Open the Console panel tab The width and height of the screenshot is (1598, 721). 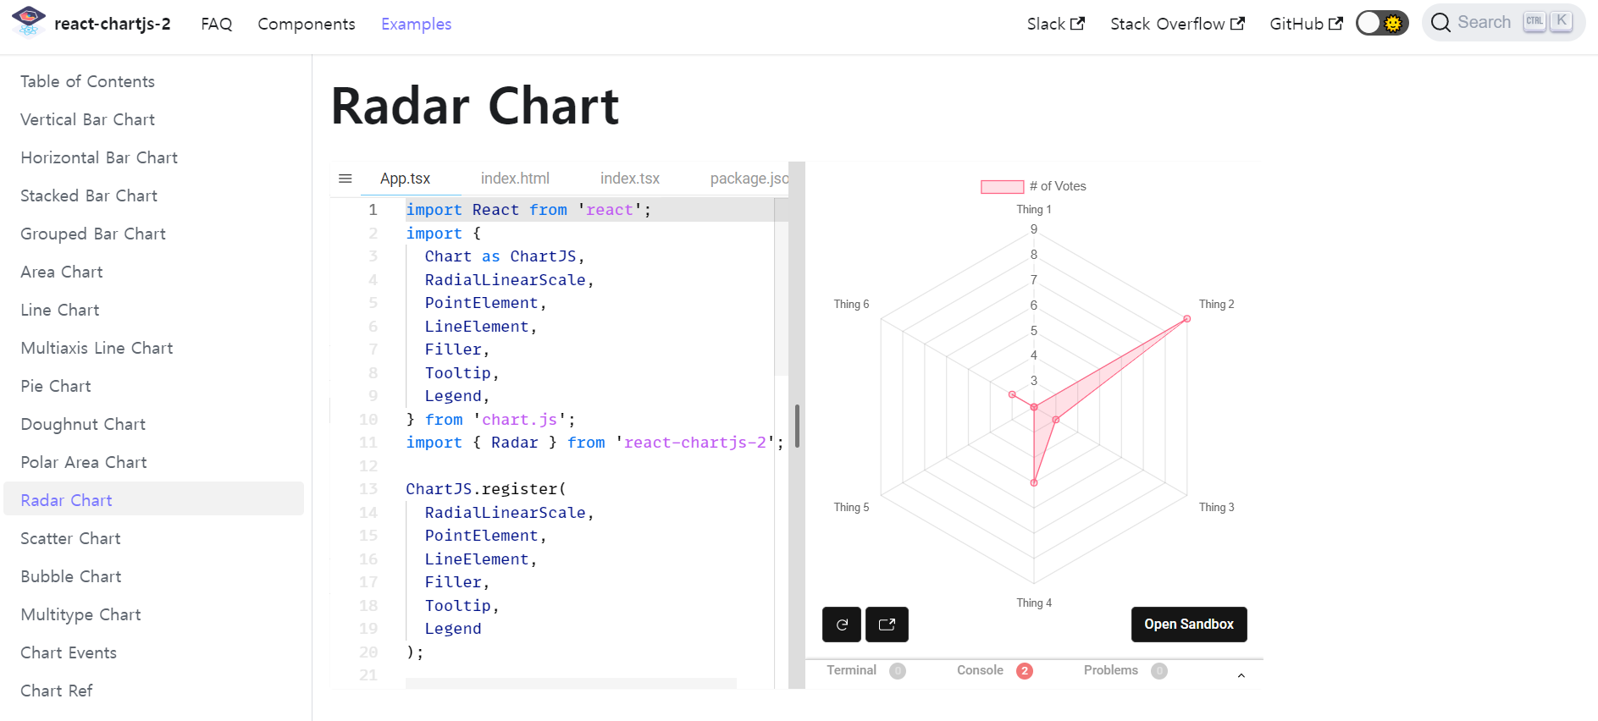coord(980,670)
